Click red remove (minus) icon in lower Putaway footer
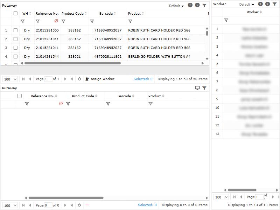The image size is (280, 210). [87, 205]
